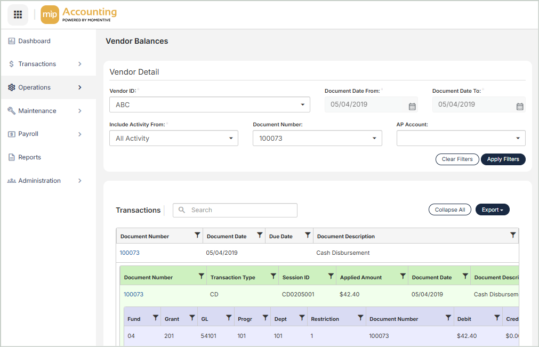Click filter icon on Document Description column
Image resolution: width=539 pixels, height=347 pixels.
tap(513, 235)
